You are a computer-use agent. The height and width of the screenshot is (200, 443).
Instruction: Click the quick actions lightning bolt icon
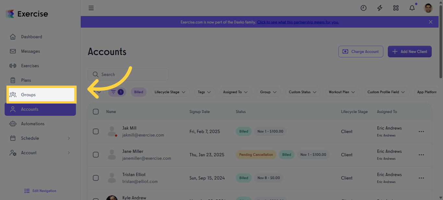[379, 8]
